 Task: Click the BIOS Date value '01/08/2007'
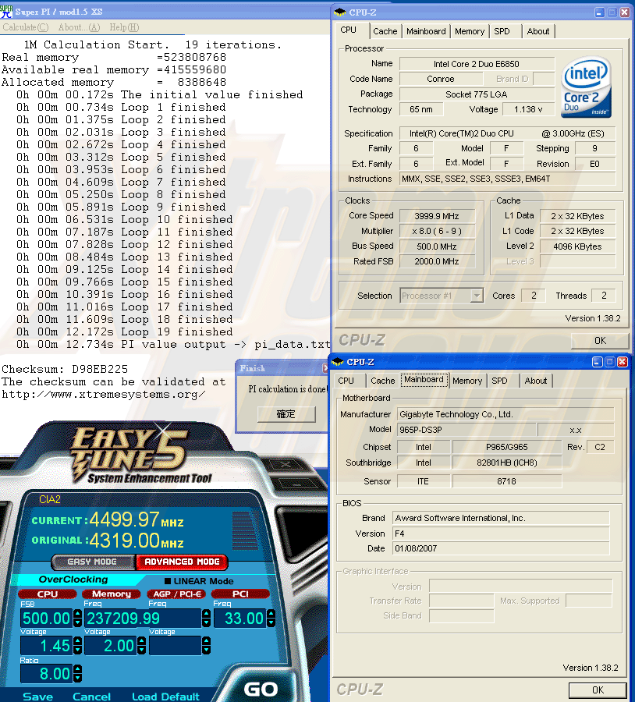(501, 548)
